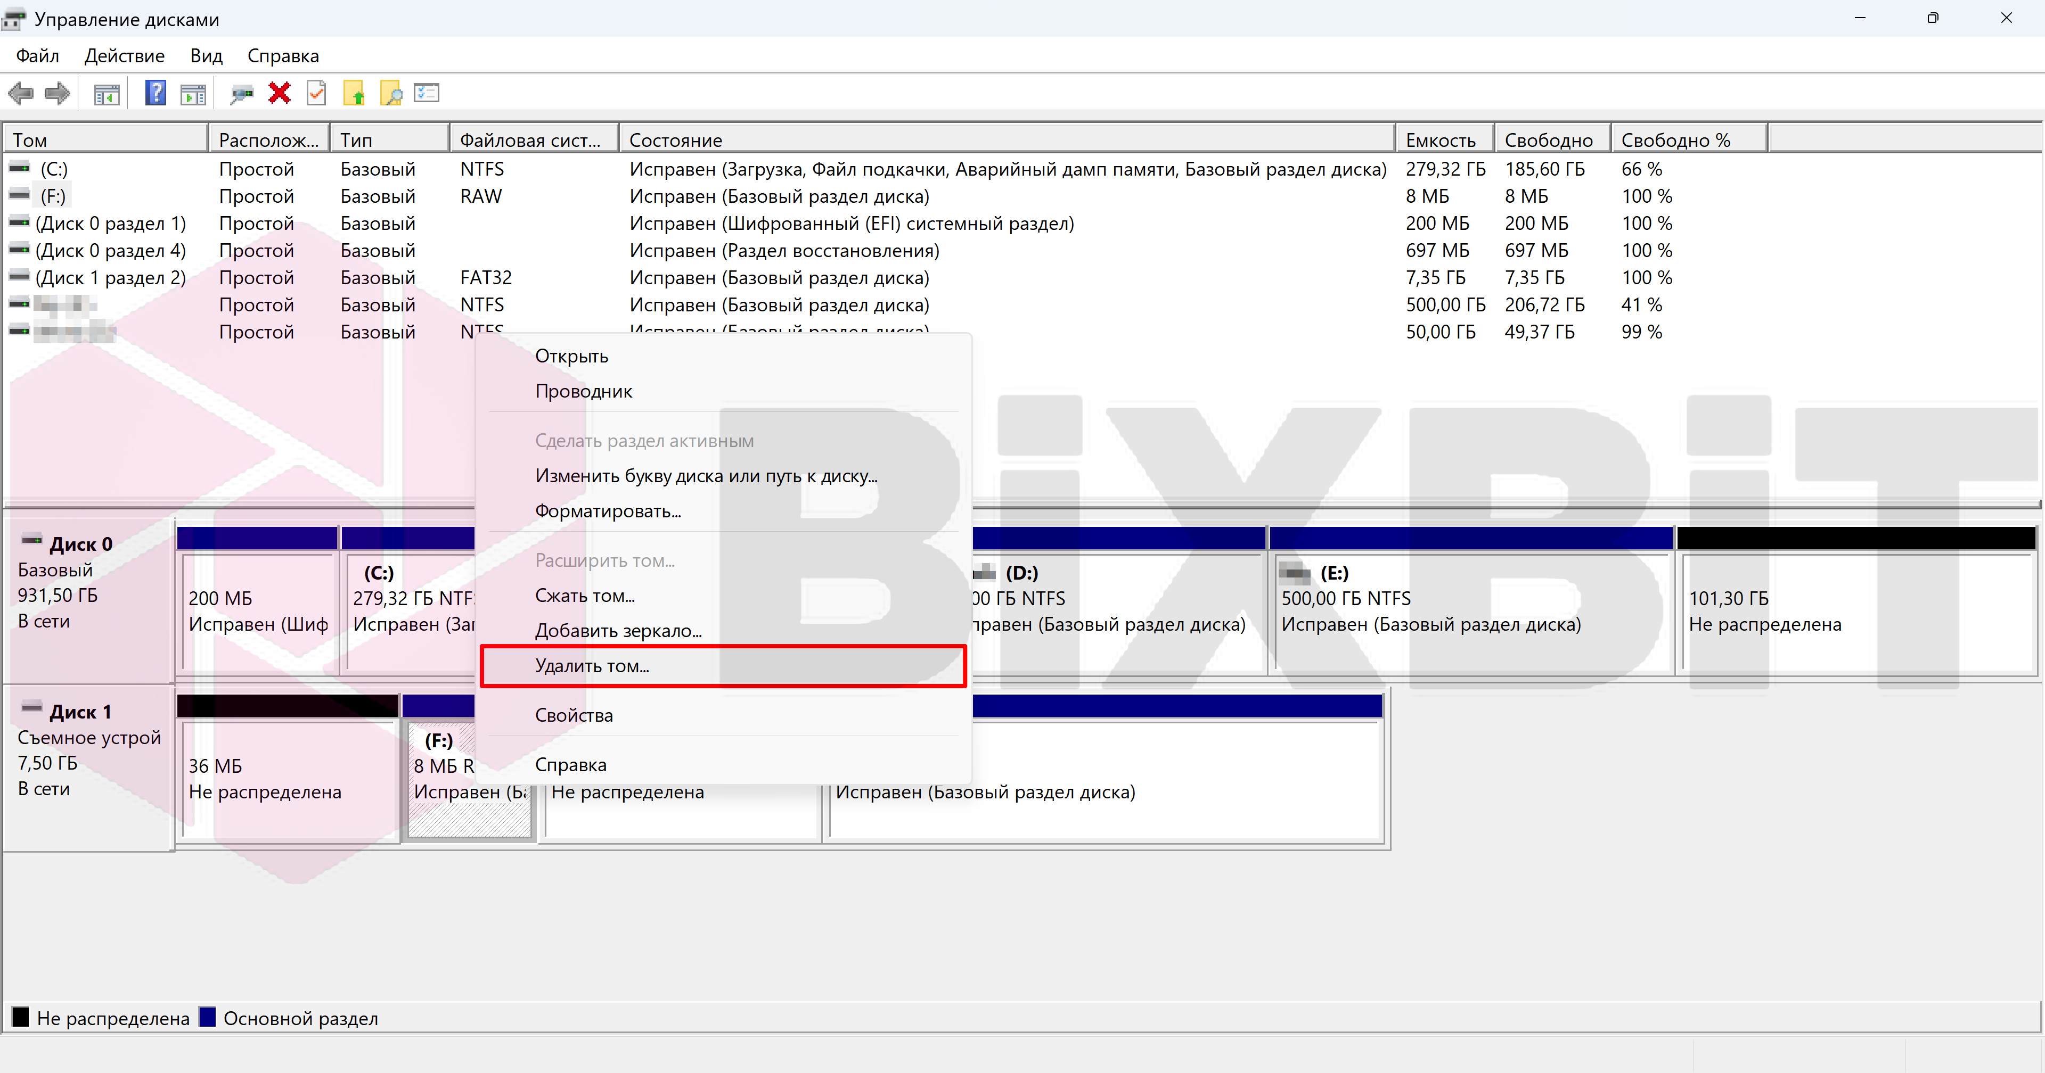Click the drive icon of Диск 1 раздел 2 row
Viewport: 2045px width, 1073px height.
coord(19,277)
